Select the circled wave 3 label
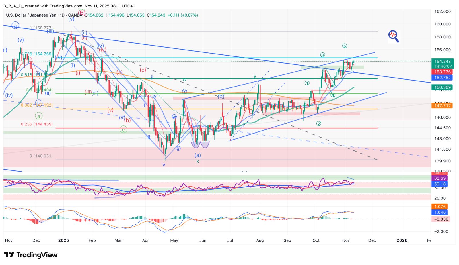This screenshot has height=265, width=459. (322, 55)
